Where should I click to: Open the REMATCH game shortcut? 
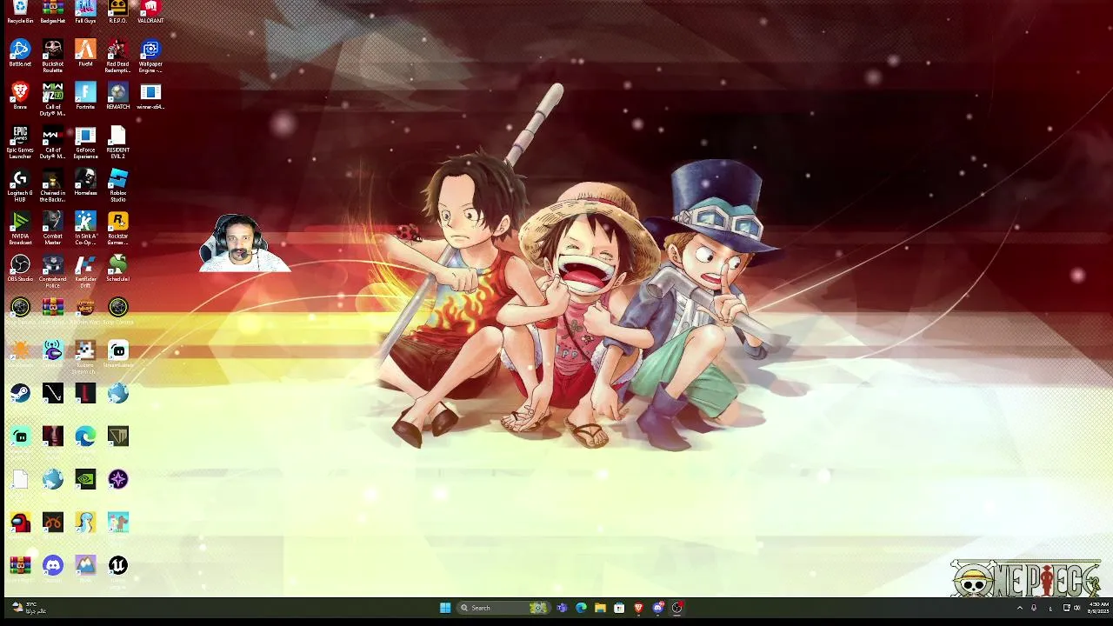pyautogui.click(x=118, y=97)
